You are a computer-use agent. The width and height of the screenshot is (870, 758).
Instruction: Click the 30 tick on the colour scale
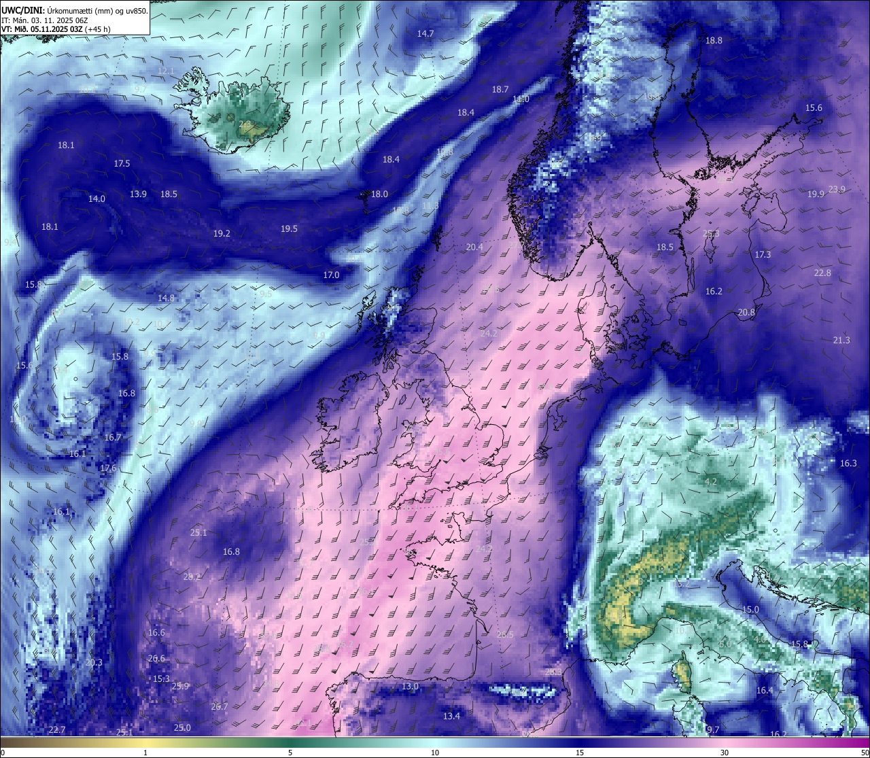(x=725, y=753)
